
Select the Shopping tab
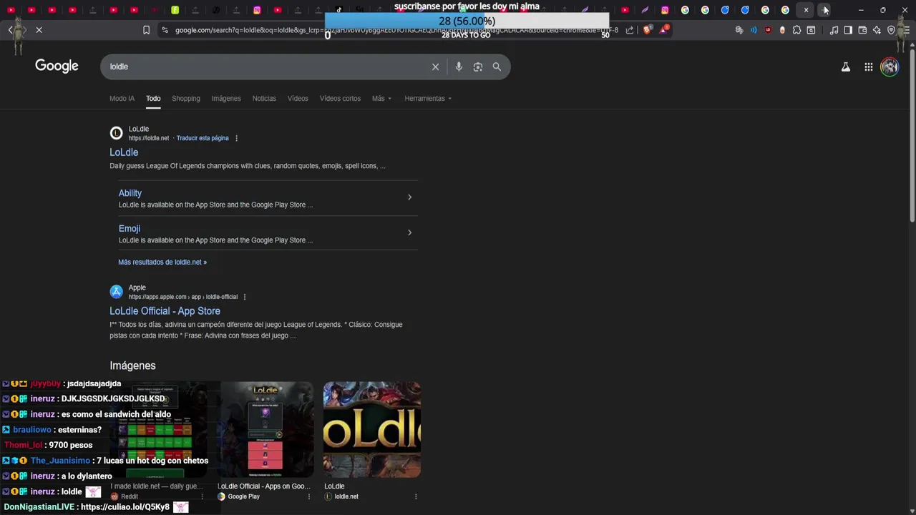pos(186,98)
